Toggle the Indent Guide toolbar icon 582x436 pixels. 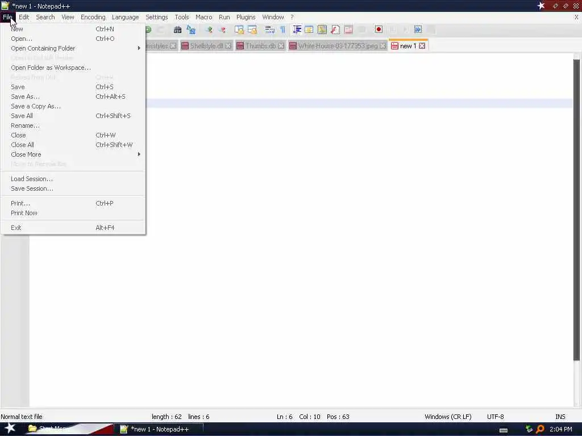point(297,30)
